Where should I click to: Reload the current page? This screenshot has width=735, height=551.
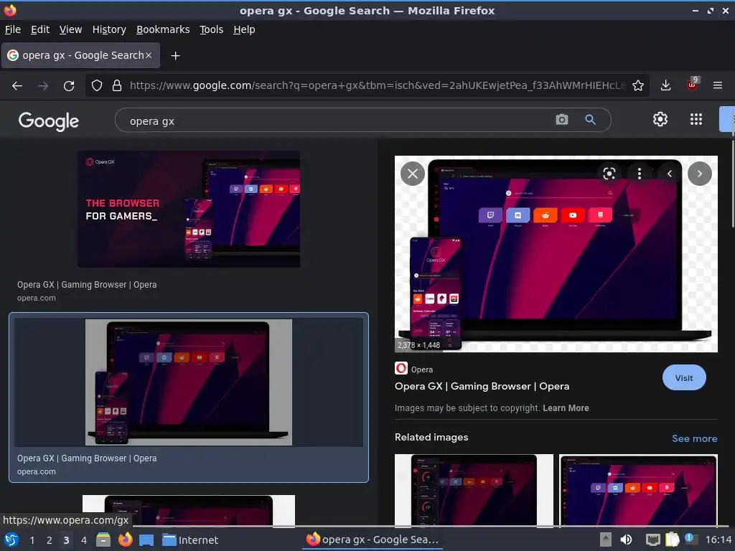click(x=69, y=86)
